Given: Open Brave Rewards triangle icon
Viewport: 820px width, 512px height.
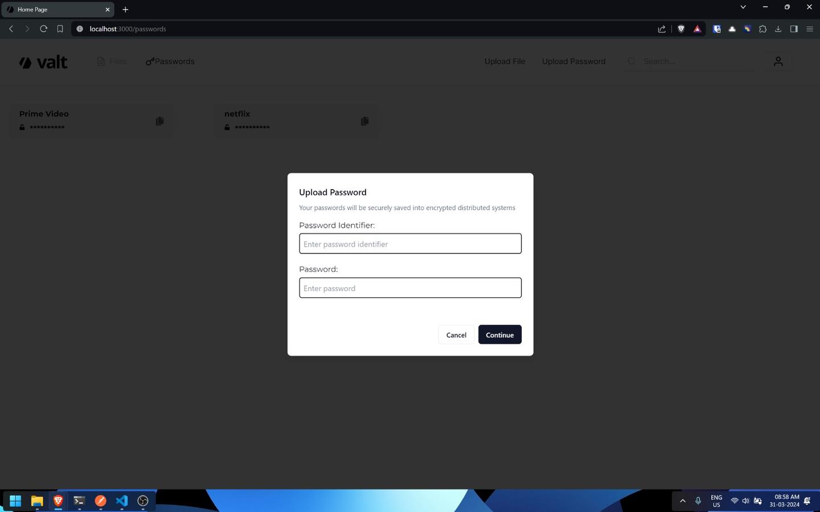Looking at the screenshot, I should pos(697,29).
